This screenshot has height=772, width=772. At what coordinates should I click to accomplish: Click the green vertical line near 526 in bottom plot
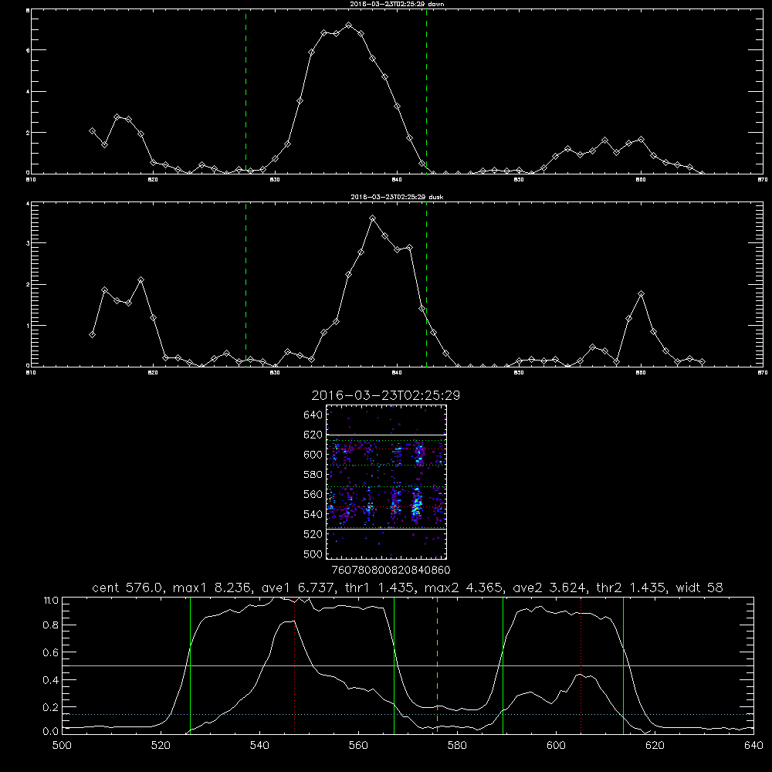[x=190, y=665]
